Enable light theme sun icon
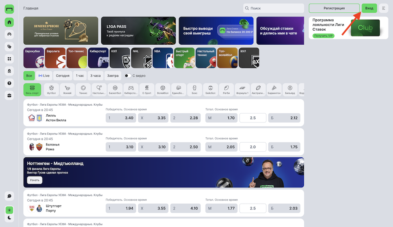Viewport: 393px width, 227px height. 9,210
